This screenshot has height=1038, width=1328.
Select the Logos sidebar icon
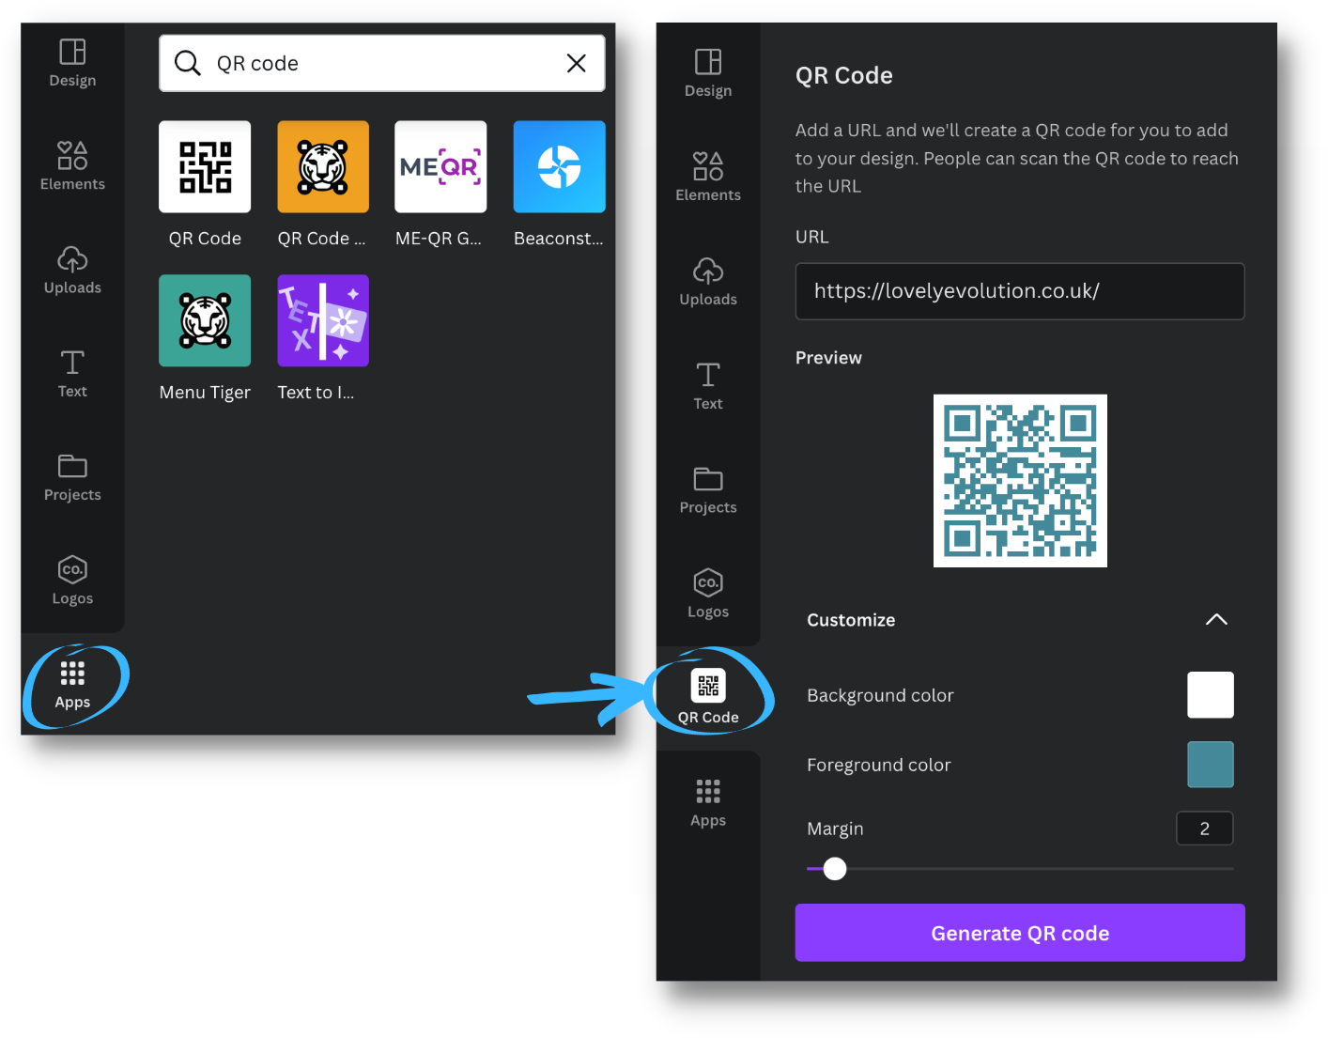[x=71, y=581]
